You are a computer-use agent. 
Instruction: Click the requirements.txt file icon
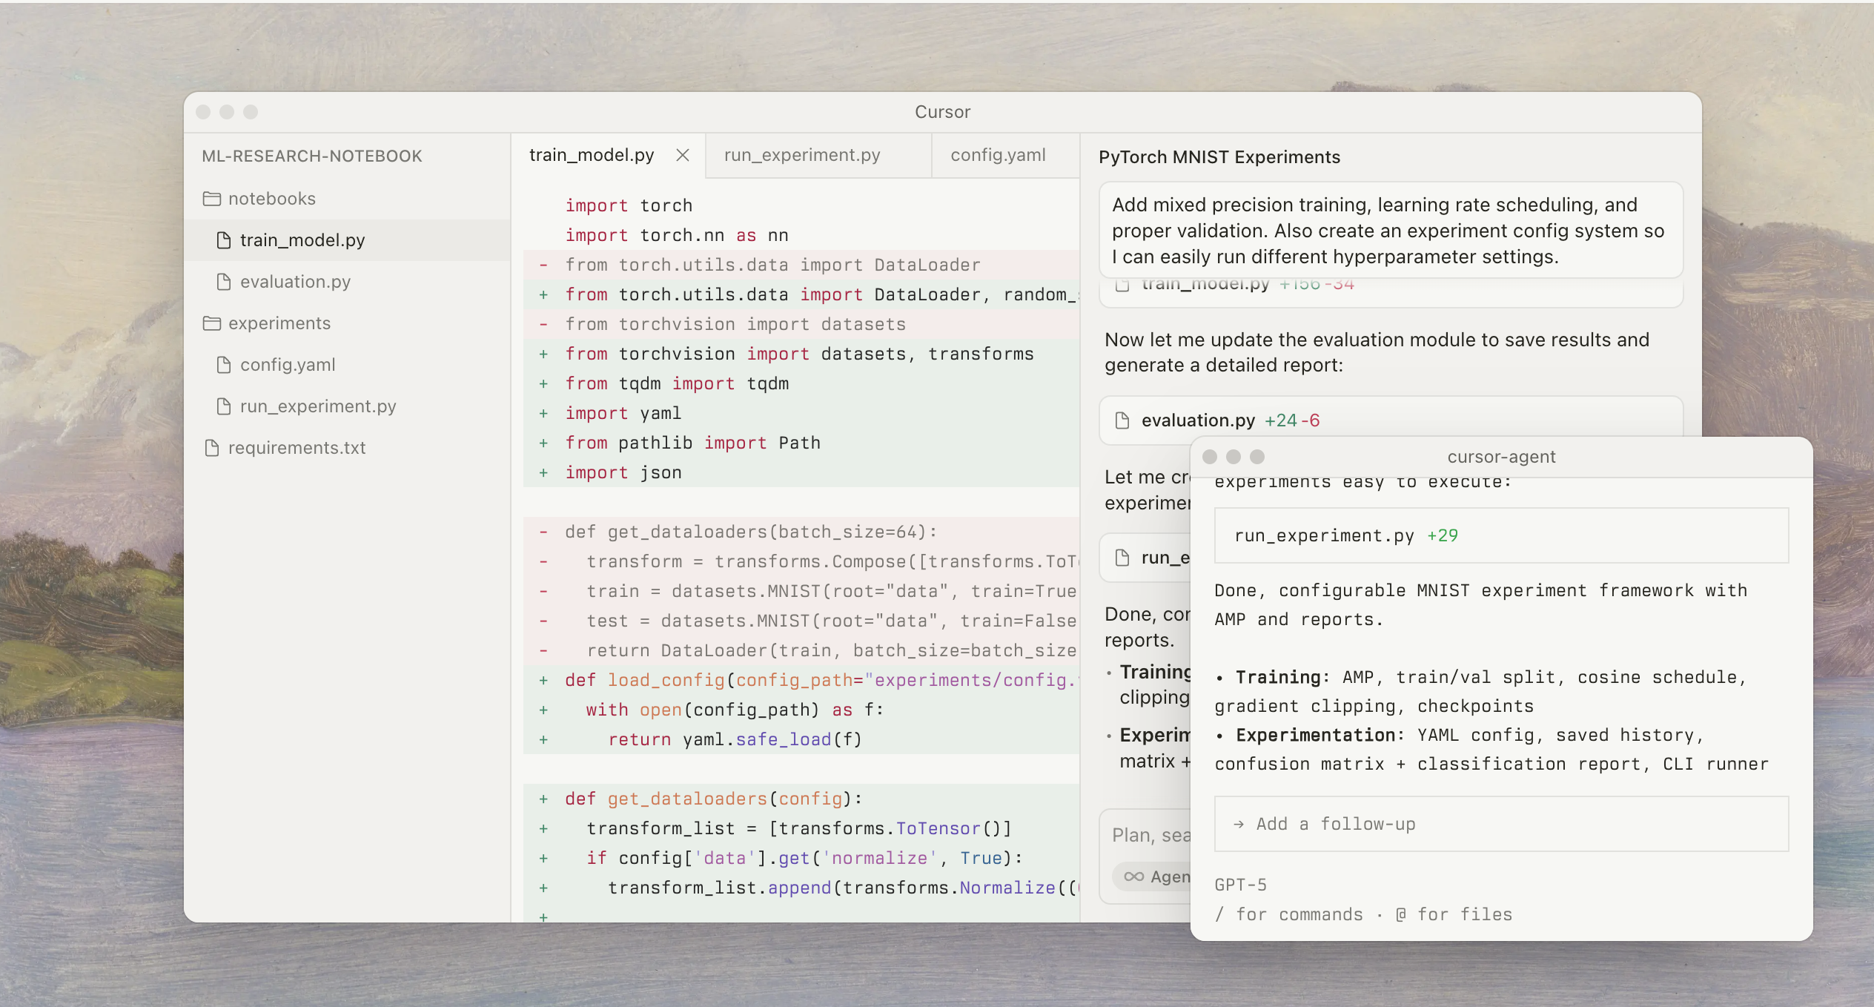212,448
